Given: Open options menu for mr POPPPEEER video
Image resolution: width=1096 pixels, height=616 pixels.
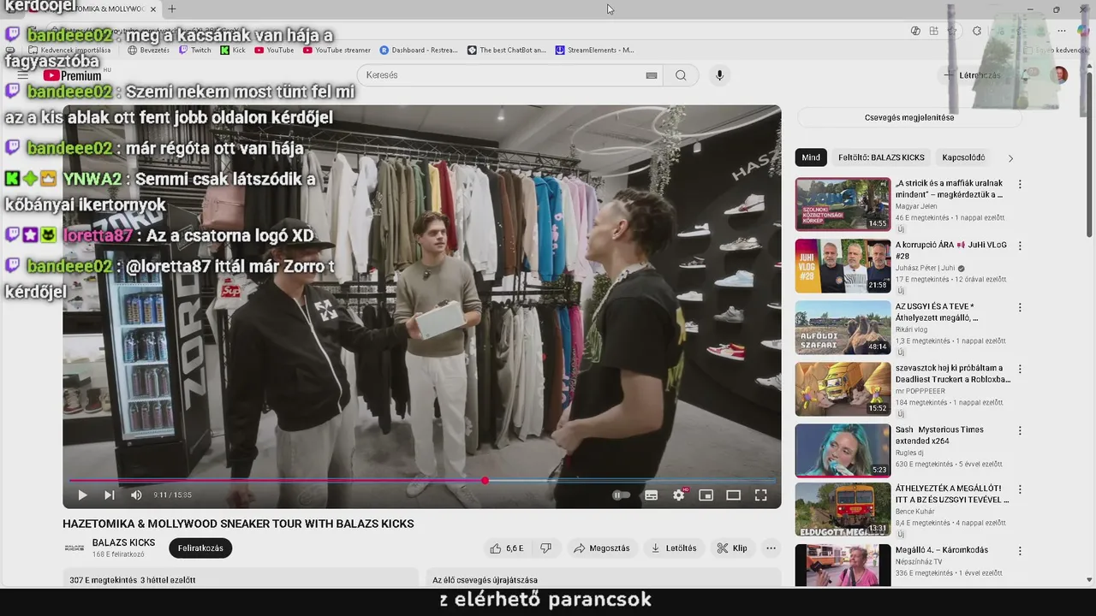Looking at the screenshot, I should (1020, 369).
